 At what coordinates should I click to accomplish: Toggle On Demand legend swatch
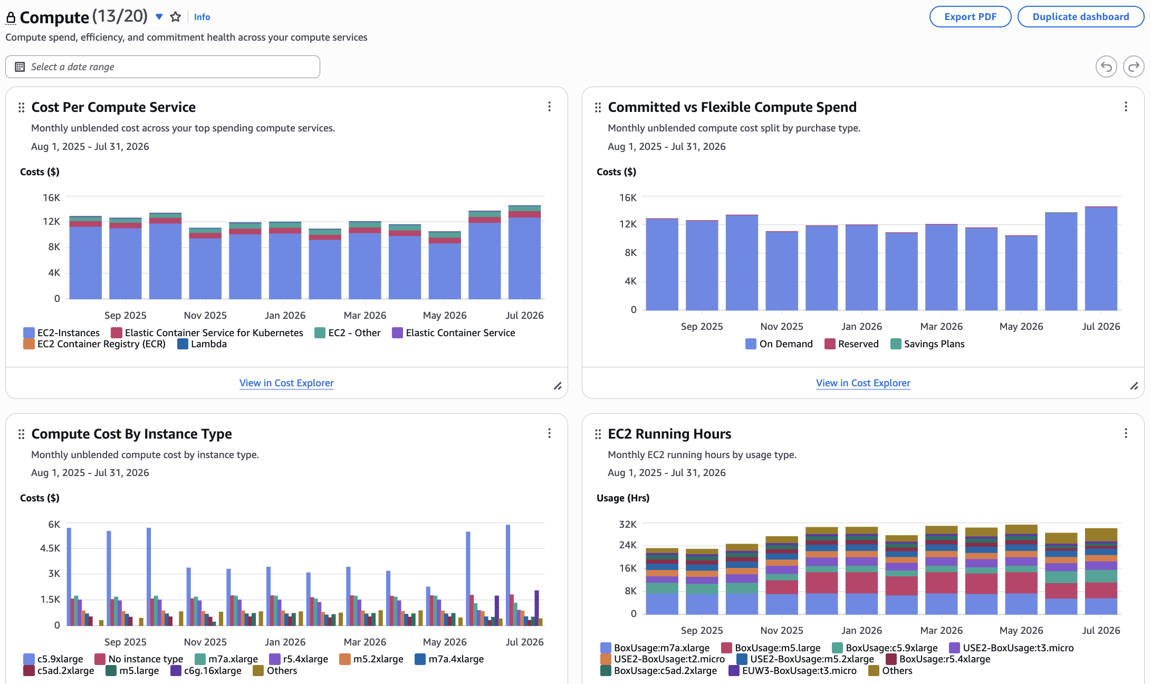point(751,344)
